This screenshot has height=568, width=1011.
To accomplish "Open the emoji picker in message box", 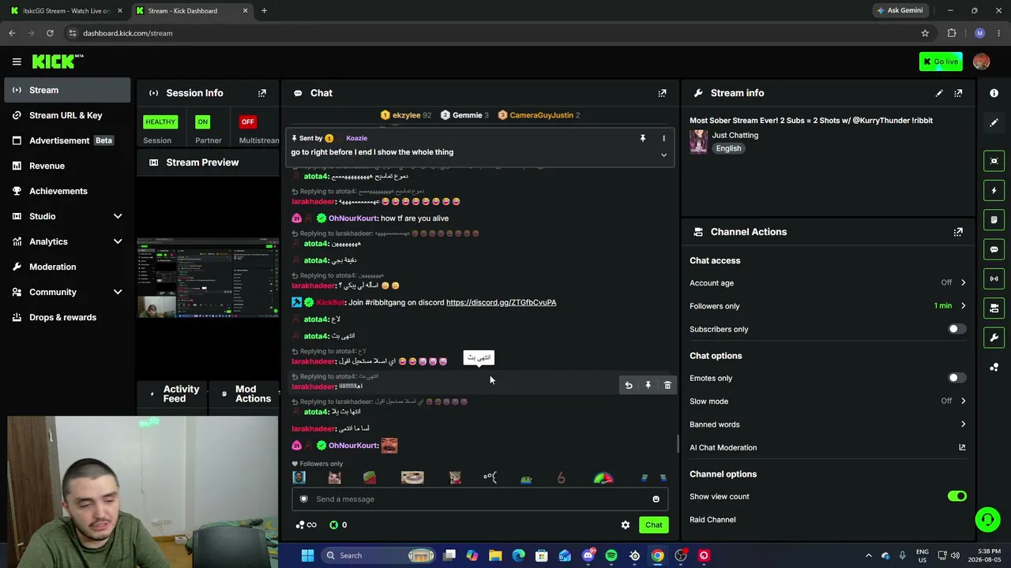I will click(x=656, y=499).
